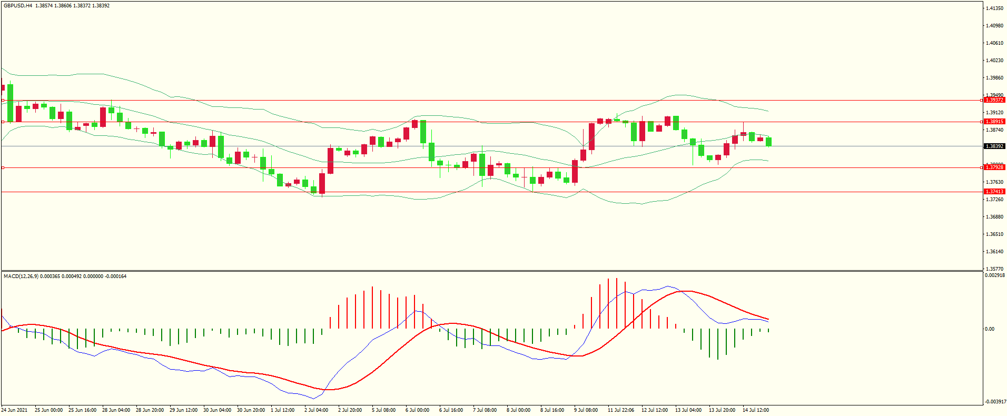Viewport: 1007px width, 416px height.
Task: Click the -0.003917 MACD scale value
Action: [x=995, y=402]
